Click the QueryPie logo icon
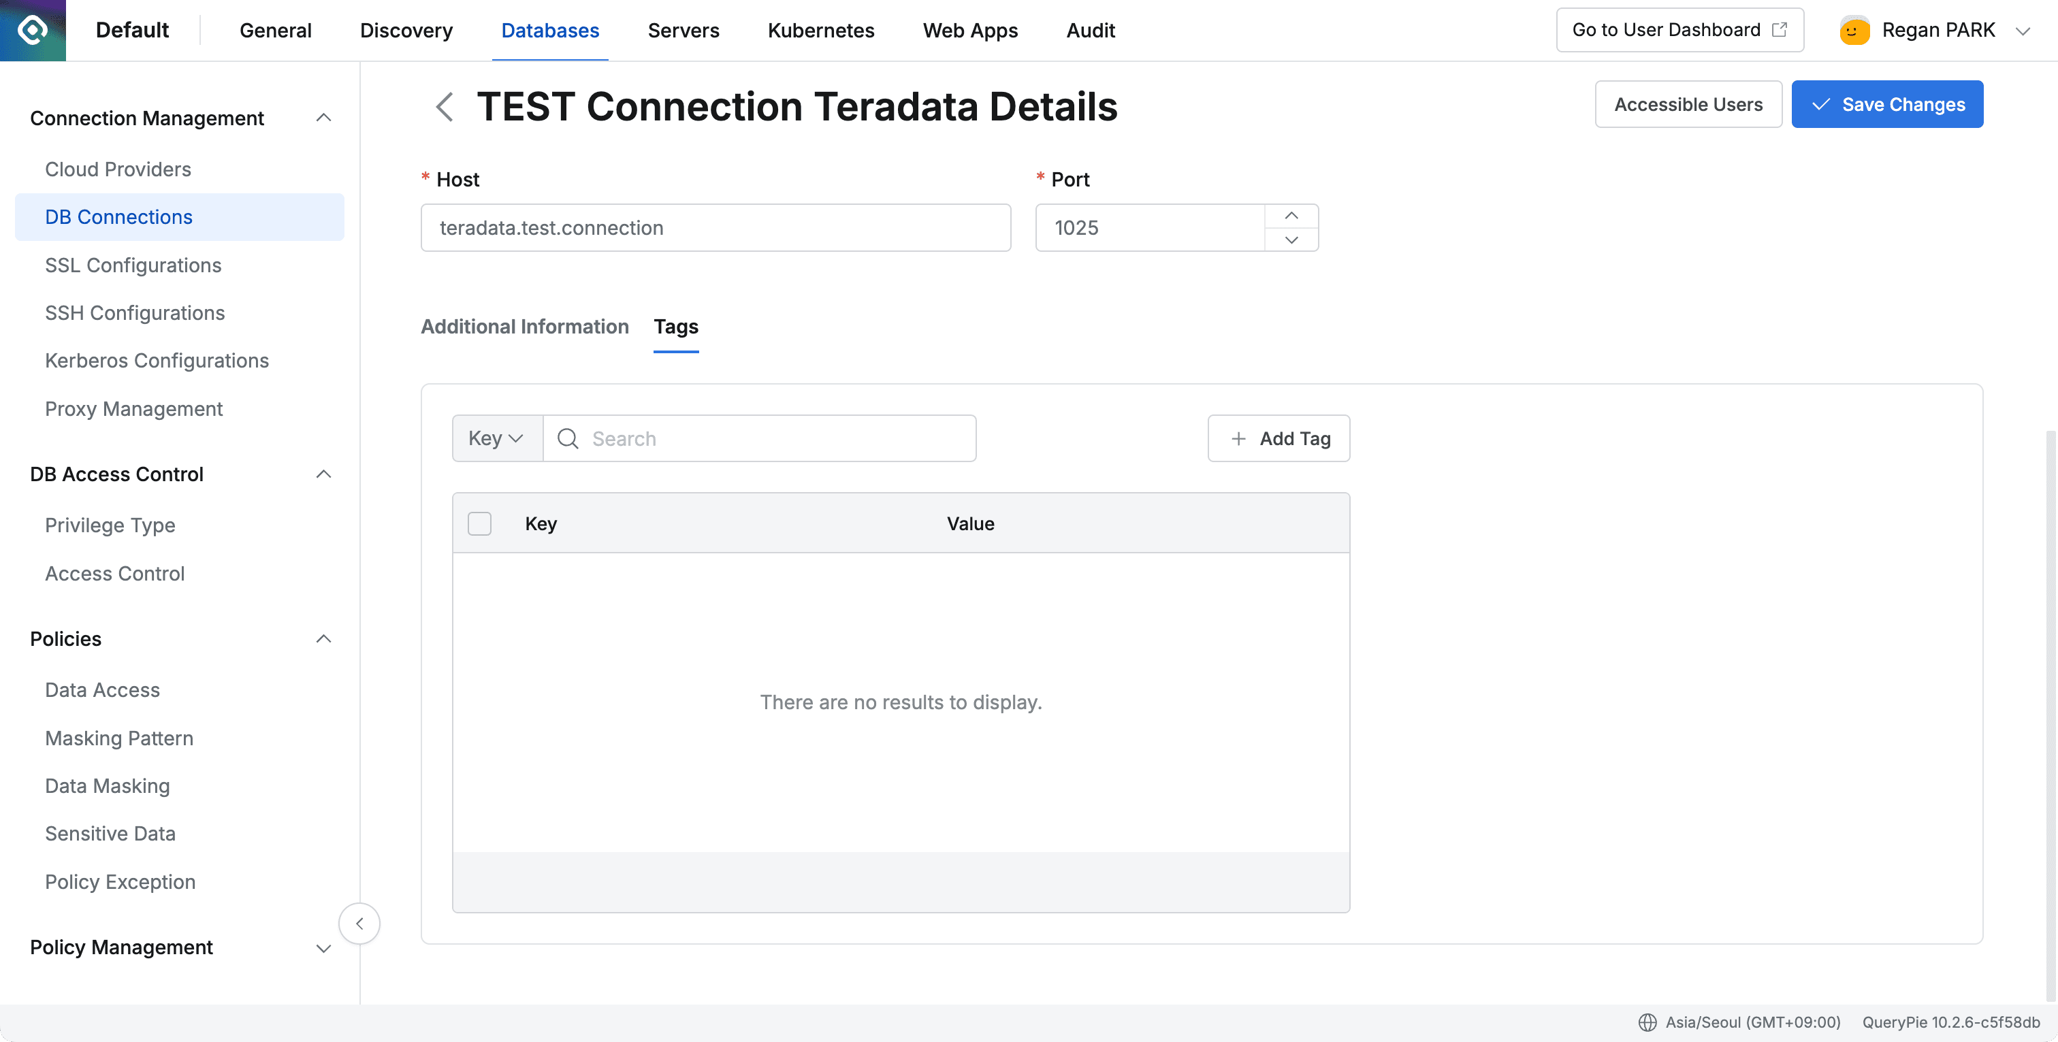Viewport: 2058px width, 1042px height. [x=33, y=29]
